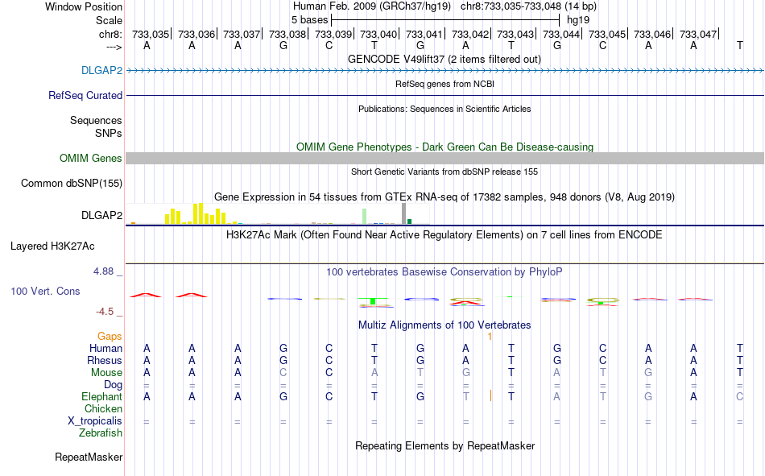Click the 5 bases scale bar label
The width and height of the screenshot is (765, 476).
[x=309, y=20]
